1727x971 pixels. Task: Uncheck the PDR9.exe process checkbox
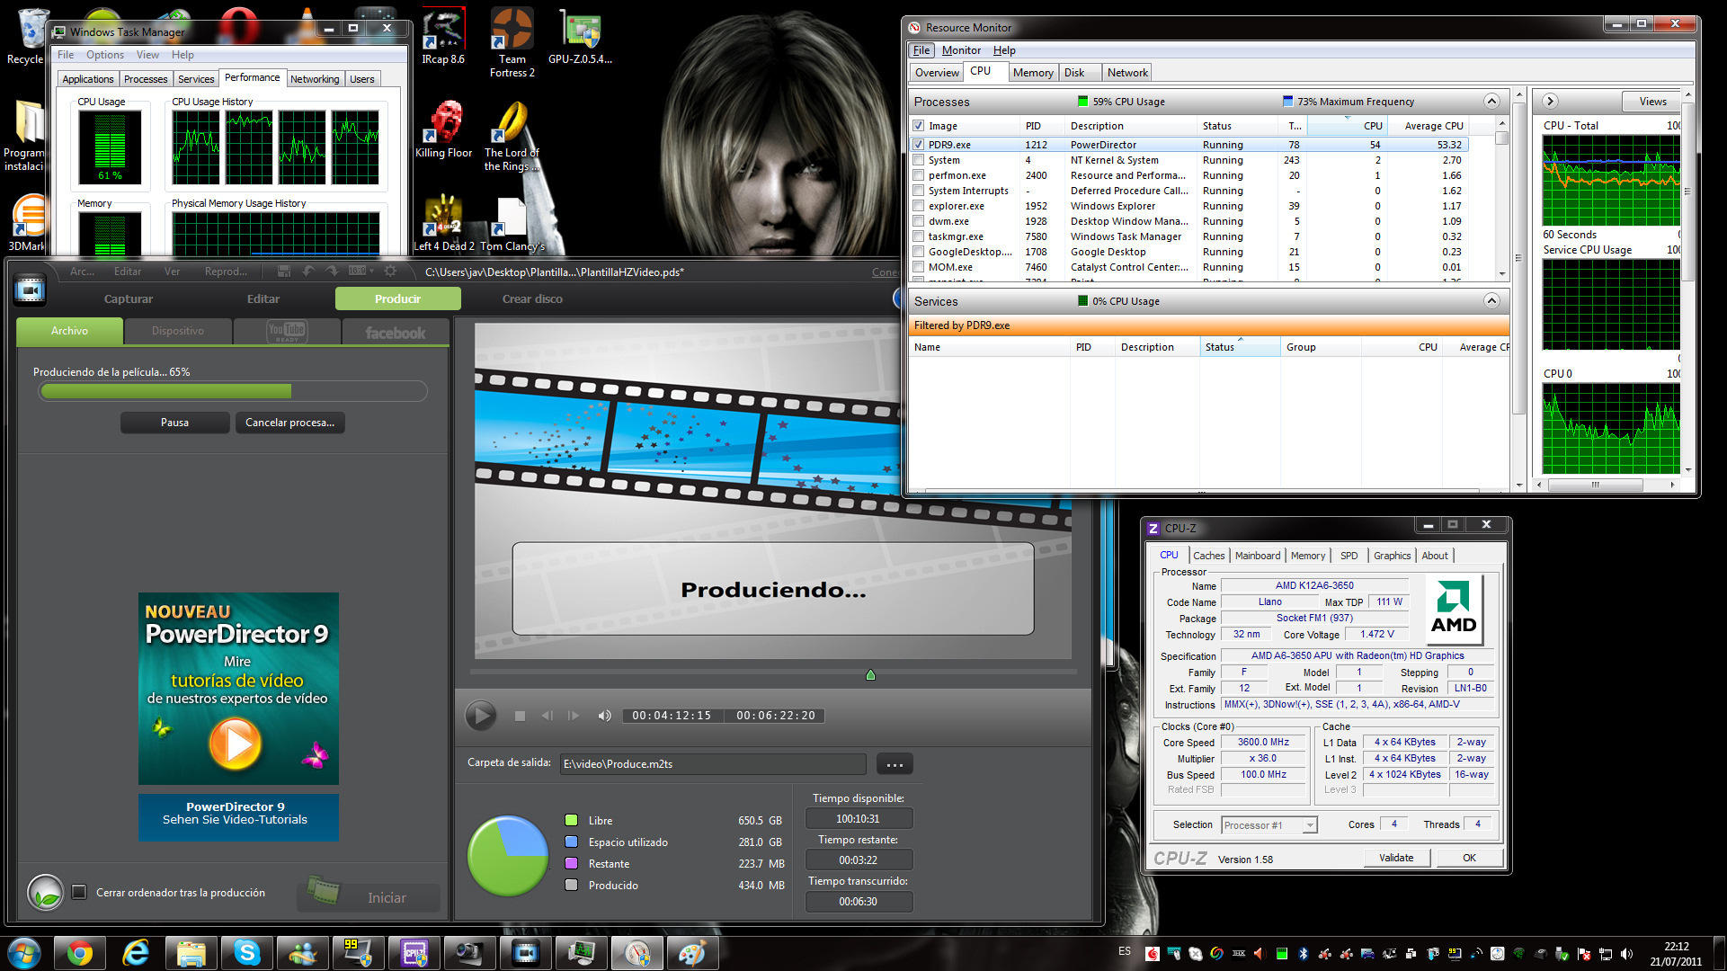click(918, 145)
